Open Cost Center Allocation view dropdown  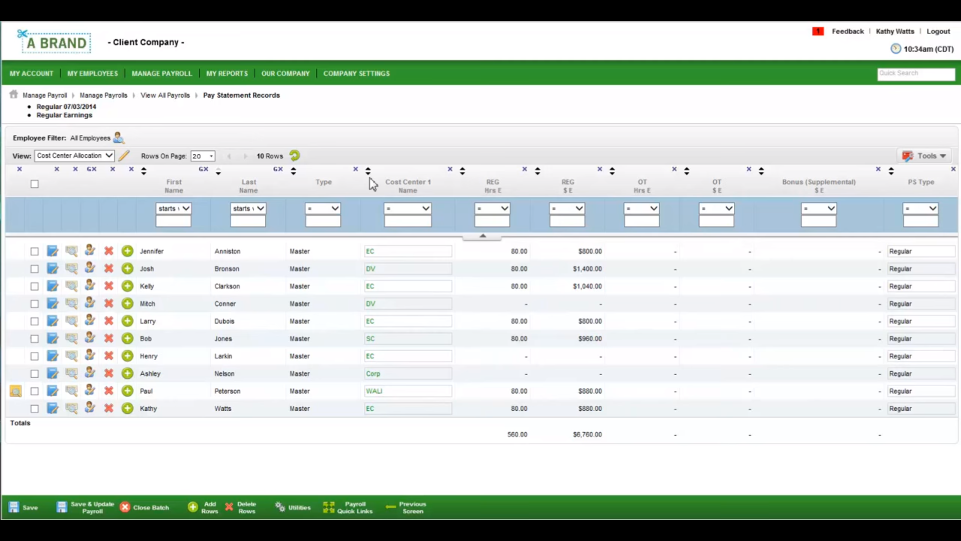click(75, 156)
